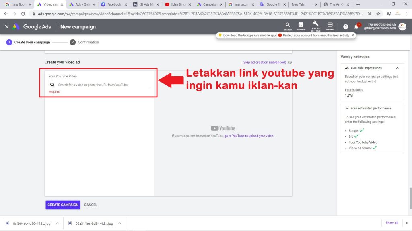
Task: Click the YouTube video URL search field
Action: coord(103,85)
